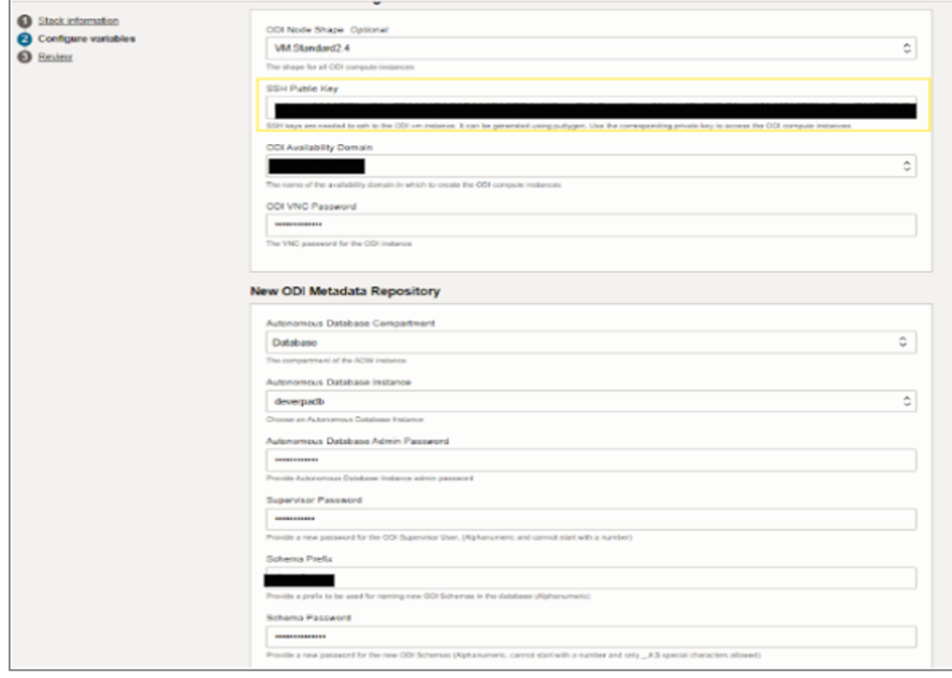
Task: Go to Stack information step
Action: [78, 20]
